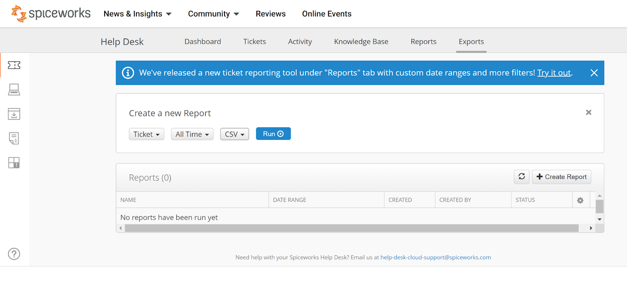The width and height of the screenshot is (627, 291).
Task: Close the Create a new Report panel
Action: 588,112
